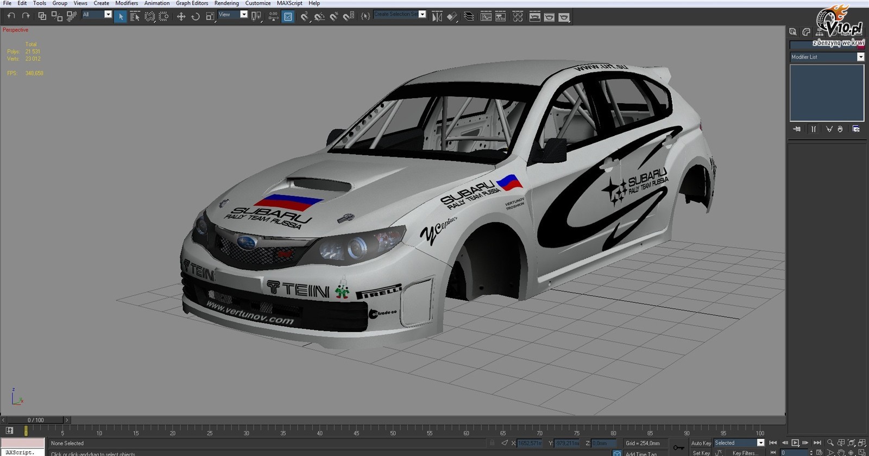This screenshot has width=869, height=456.
Task: Activate Select and Move tool
Action: (x=181, y=17)
